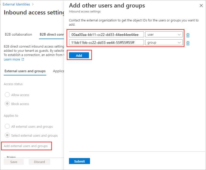Delete the user object ID row

click(188, 35)
